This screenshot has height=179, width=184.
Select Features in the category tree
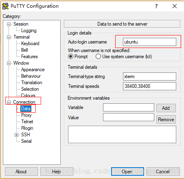29,57
